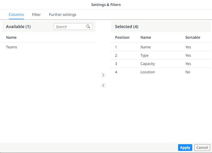Click the Sortable column header

pyautogui.click(x=193, y=37)
